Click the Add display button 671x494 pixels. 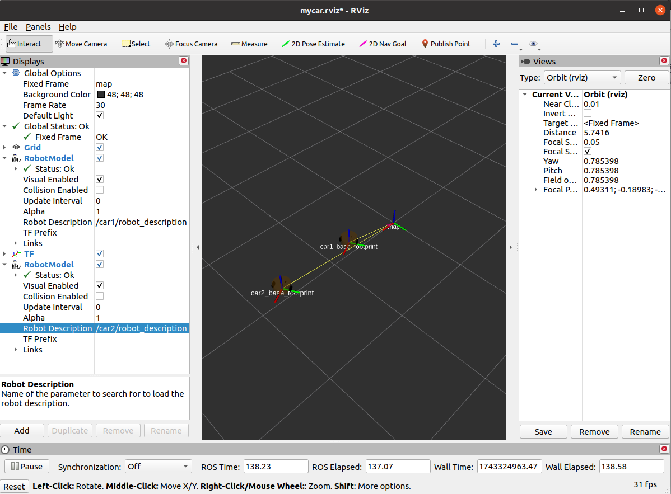coord(22,431)
